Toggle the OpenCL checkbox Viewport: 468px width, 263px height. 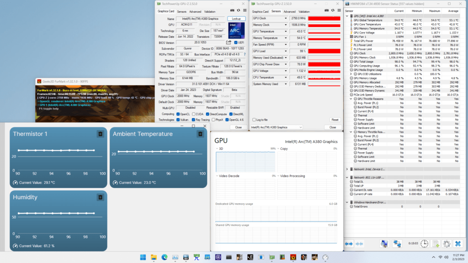pyautogui.click(x=178, y=114)
